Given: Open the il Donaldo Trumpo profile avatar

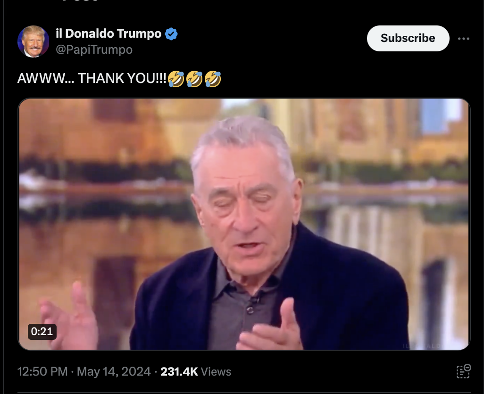Looking at the screenshot, I should point(33,41).
